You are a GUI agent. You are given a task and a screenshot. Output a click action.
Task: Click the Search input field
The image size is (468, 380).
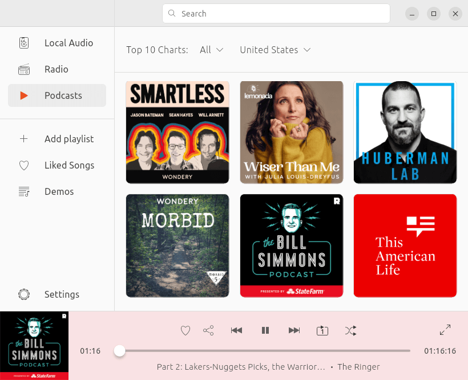[x=276, y=14]
